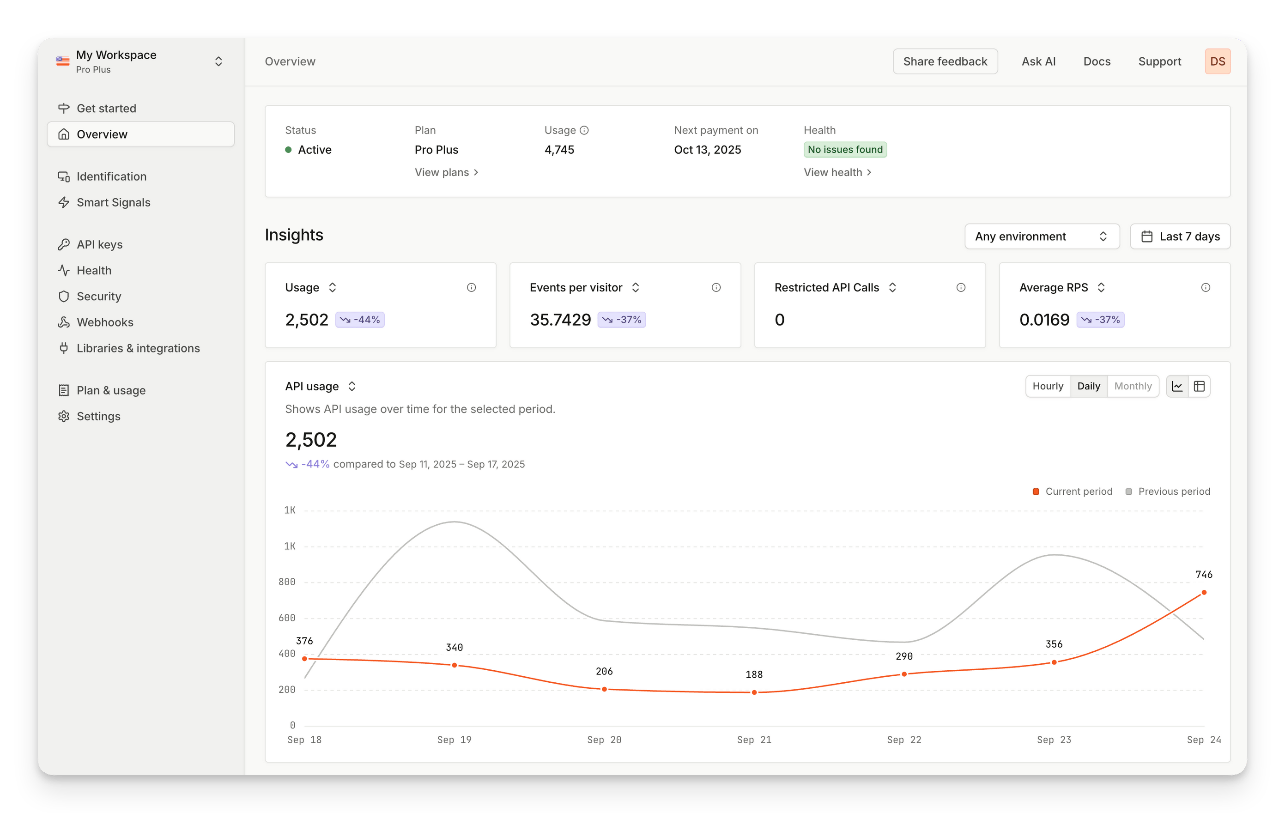Switch to line chart view icon
This screenshot has height=813, width=1285.
point(1177,387)
